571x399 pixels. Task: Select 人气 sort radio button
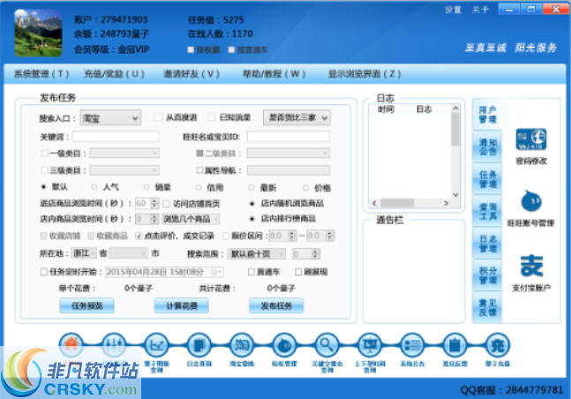click(x=94, y=187)
